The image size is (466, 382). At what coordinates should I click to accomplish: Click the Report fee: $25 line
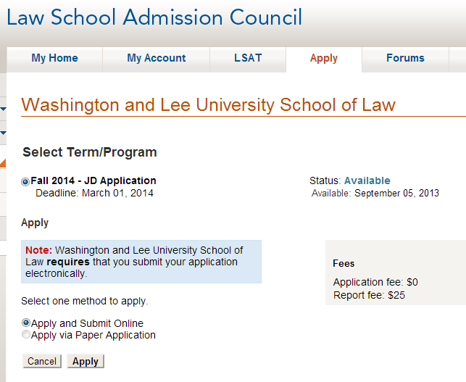click(369, 295)
